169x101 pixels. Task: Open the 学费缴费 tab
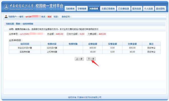pos(82,9)
